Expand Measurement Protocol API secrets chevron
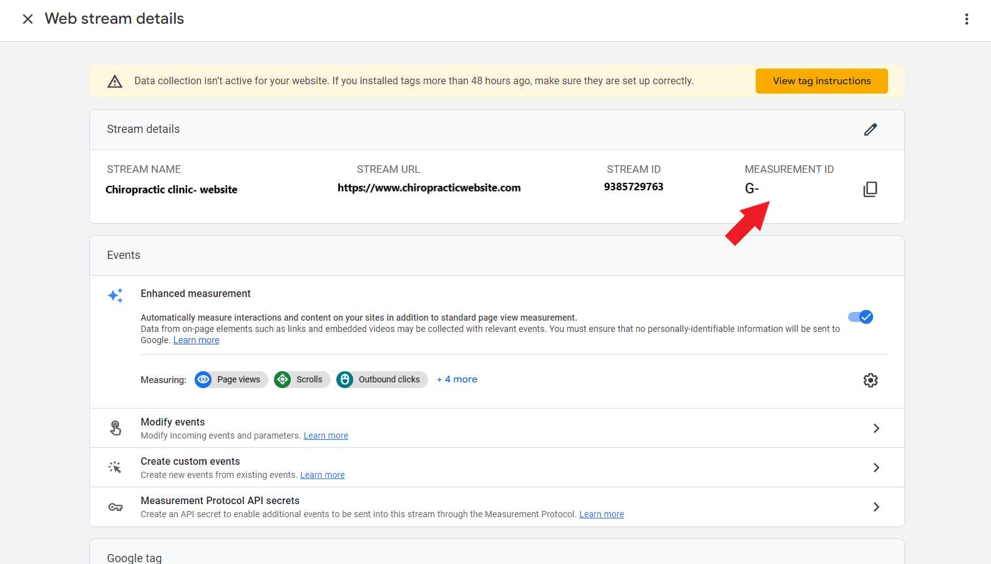The width and height of the screenshot is (991, 564). [876, 507]
